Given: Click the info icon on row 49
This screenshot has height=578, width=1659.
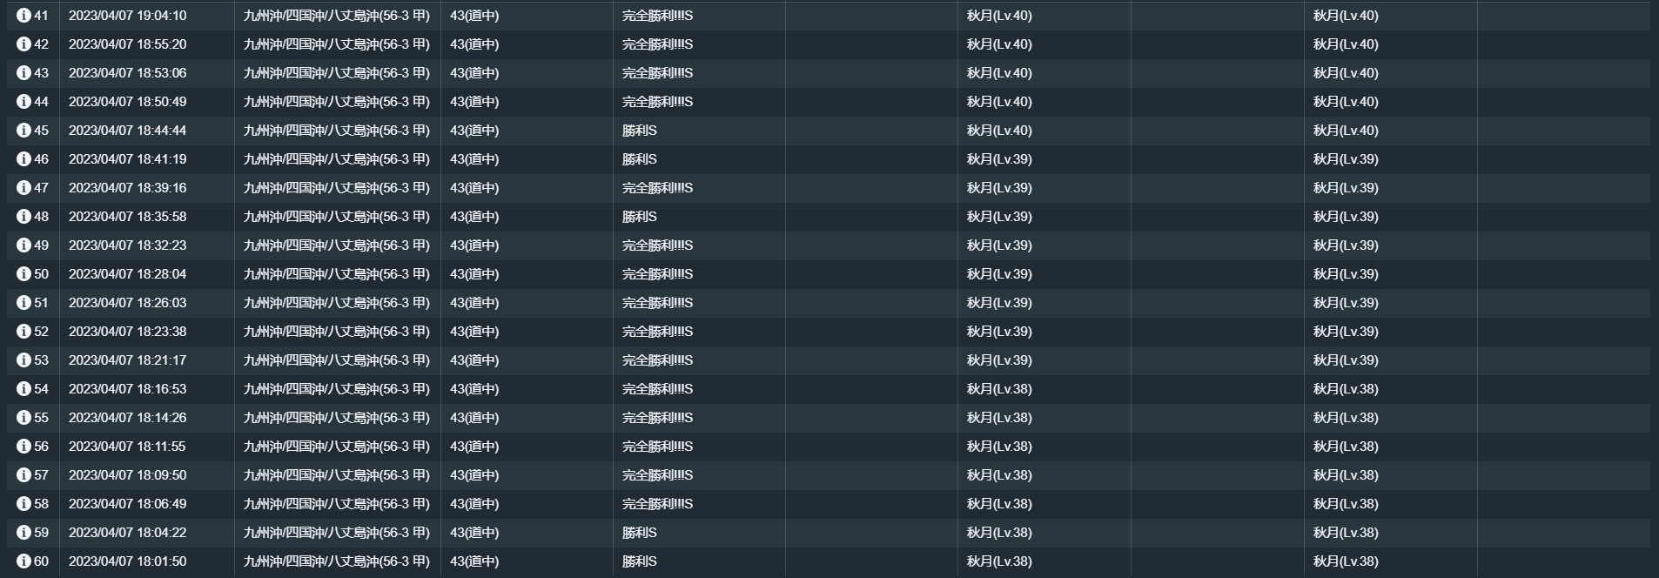Looking at the screenshot, I should click(24, 245).
